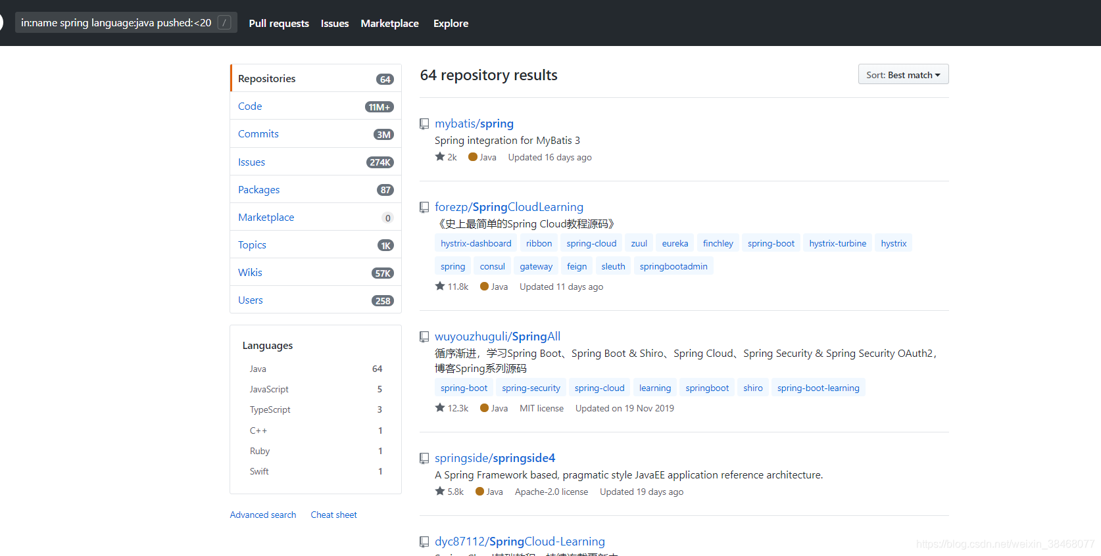Click the repo icon beside mybatis/spring
Image resolution: width=1101 pixels, height=556 pixels.
(x=424, y=124)
